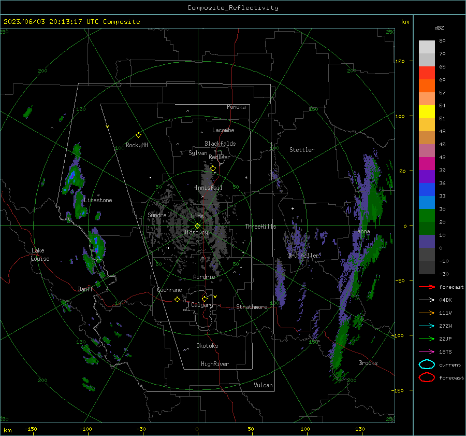Click the Composite_Reflectivity title text
The height and width of the screenshot is (436, 466).
pyautogui.click(x=232, y=8)
